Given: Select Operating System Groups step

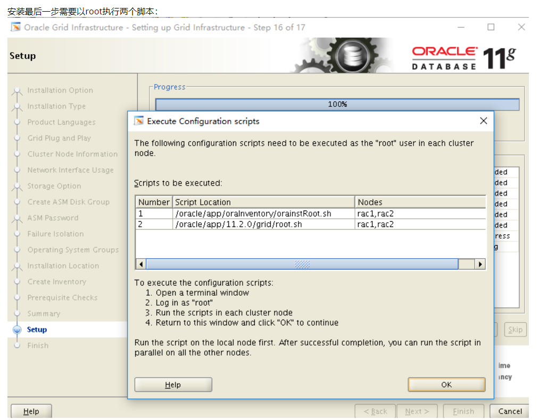Looking at the screenshot, I should click(73, 250).
